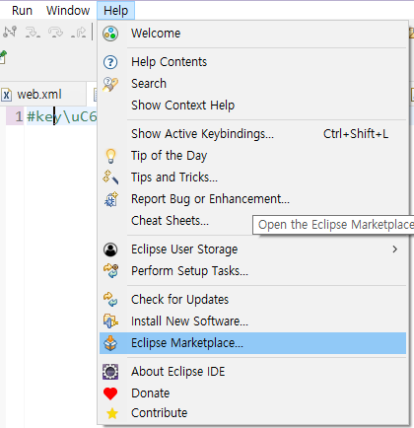
Task: Click the web.xml file type icon
Action: [x=7, y=95]
